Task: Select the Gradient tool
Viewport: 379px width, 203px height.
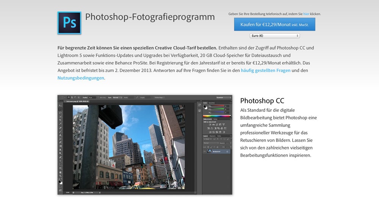Action: coord(60,146)
